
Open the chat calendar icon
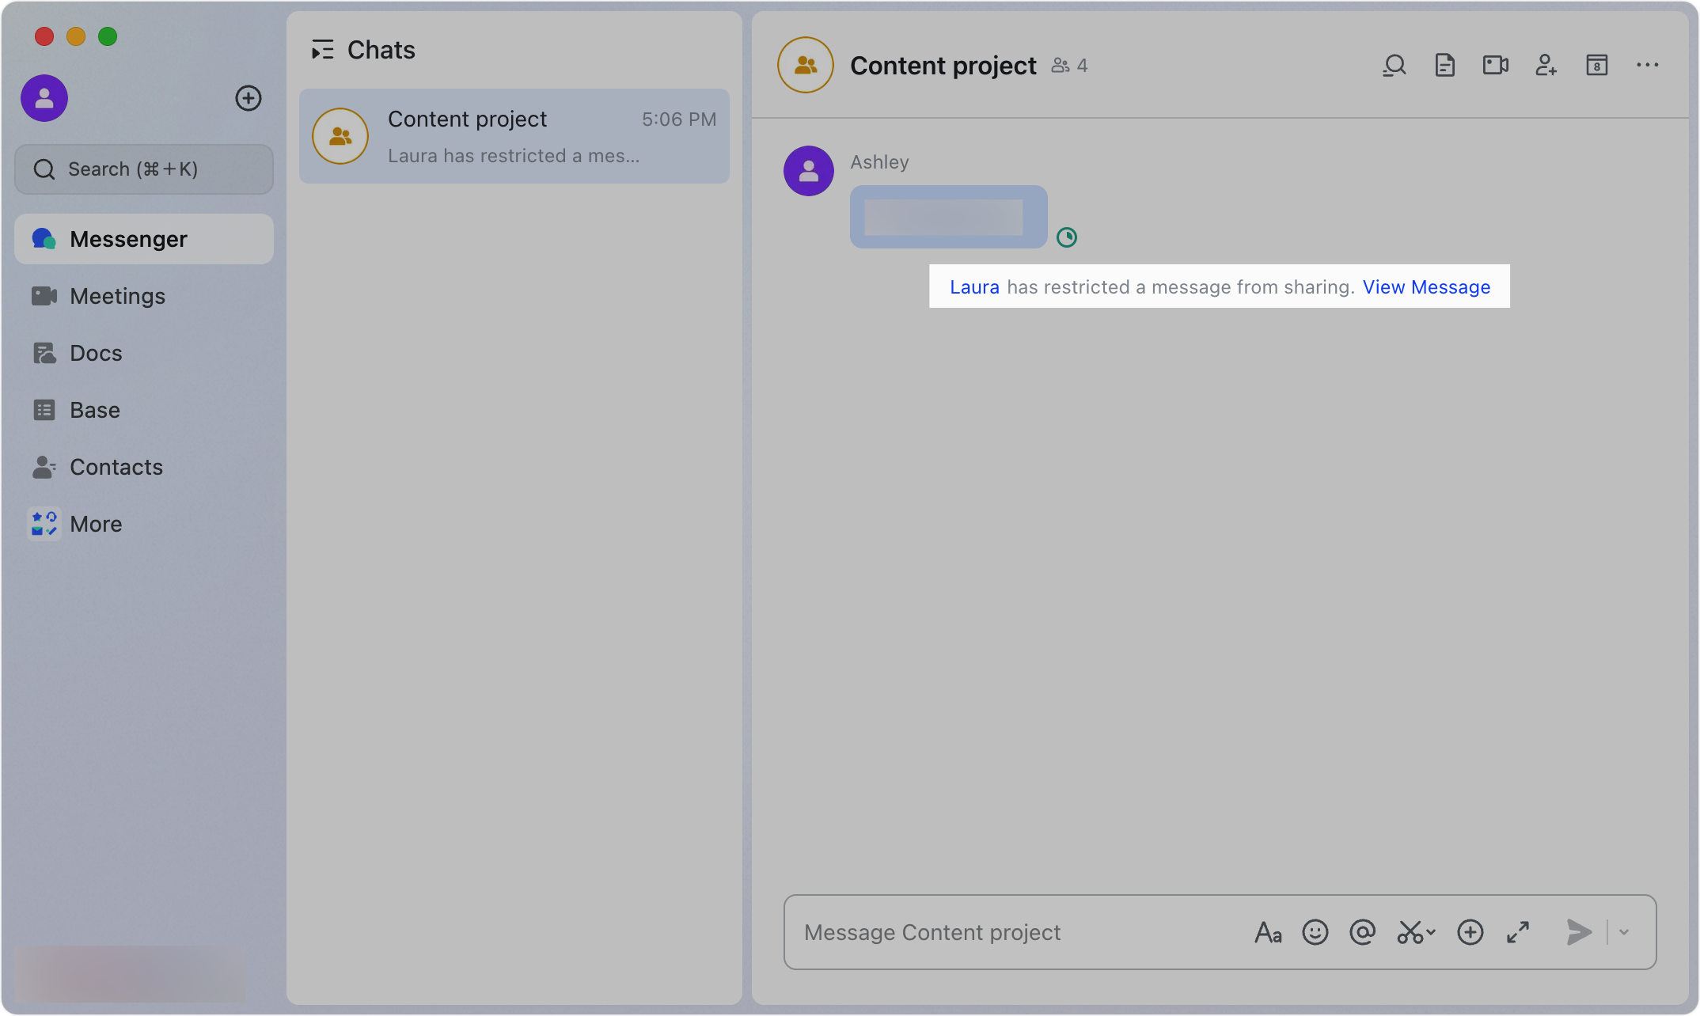pyautogui.click(x=1597, y=65)
